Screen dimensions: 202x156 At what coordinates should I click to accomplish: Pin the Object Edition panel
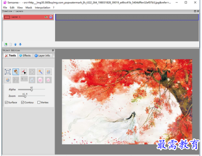click(x=53, y=50)
